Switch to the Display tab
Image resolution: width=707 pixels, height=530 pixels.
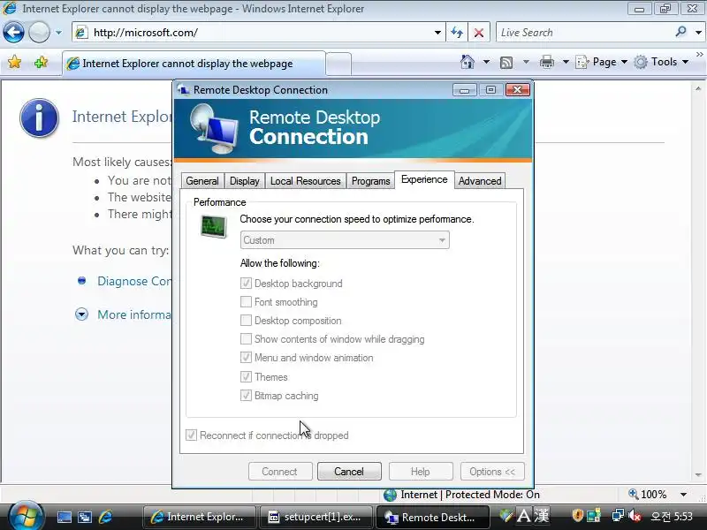point(245,181)
